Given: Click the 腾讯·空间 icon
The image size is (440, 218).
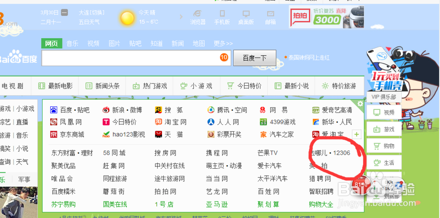Looking at the screenshot, I should [x=210, y=110].
